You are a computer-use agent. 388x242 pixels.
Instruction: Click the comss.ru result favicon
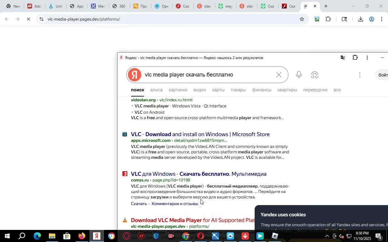coord(125,174)
